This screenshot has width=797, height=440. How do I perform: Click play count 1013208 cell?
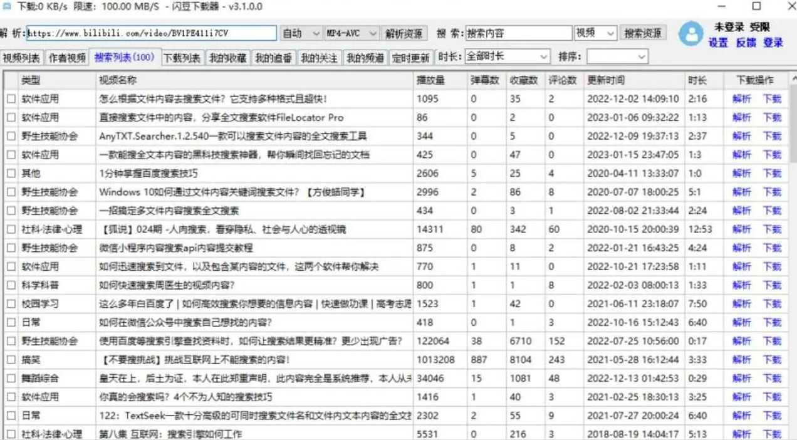tap(440, 360)
